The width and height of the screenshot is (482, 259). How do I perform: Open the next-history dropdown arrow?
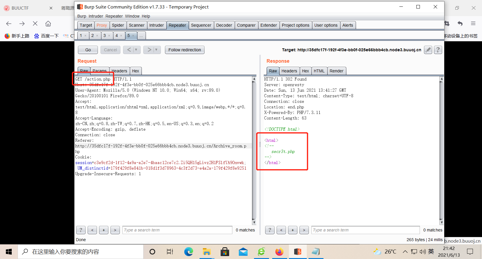[x=156, y=50]
